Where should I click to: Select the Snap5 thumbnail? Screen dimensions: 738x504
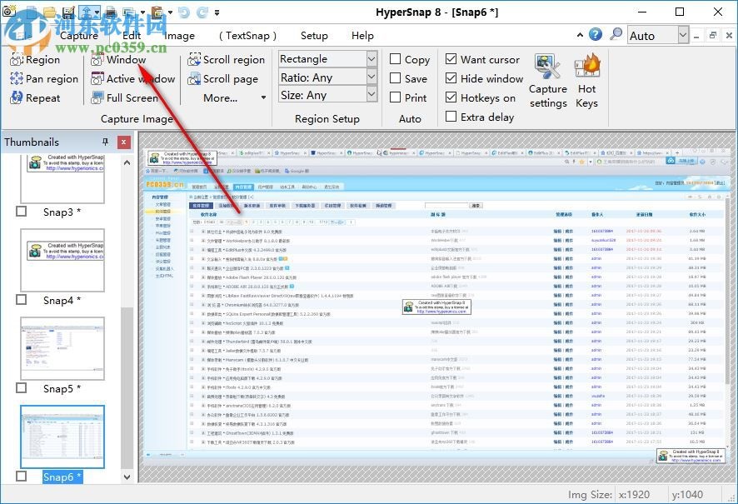(62, 348)
